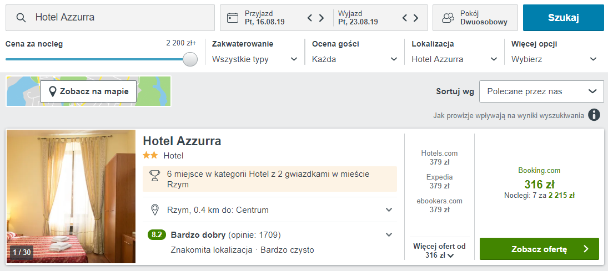Click the Znakomita lokalizacja text
The width and height of the screenshot is (608, 271).
click(212, 250)
